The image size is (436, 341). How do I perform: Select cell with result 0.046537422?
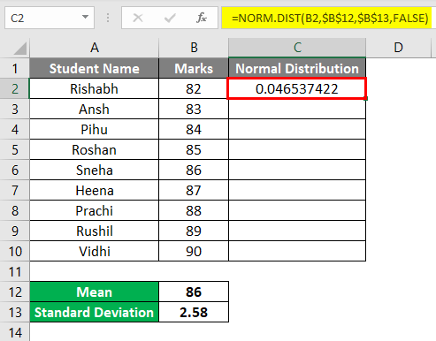[297, 88]
